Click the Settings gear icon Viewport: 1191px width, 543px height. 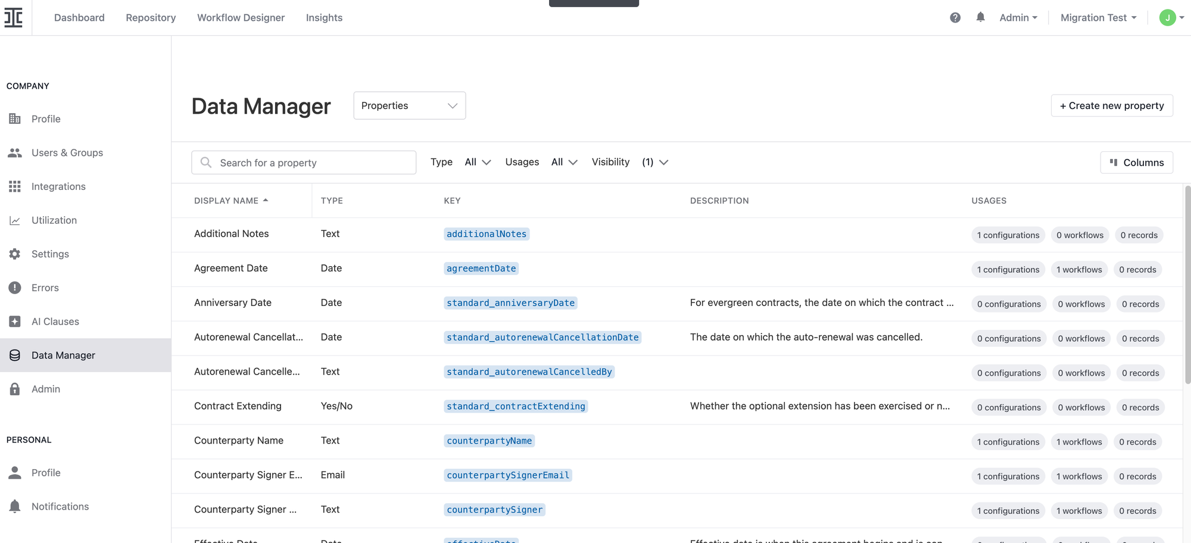tap(15, 254)
